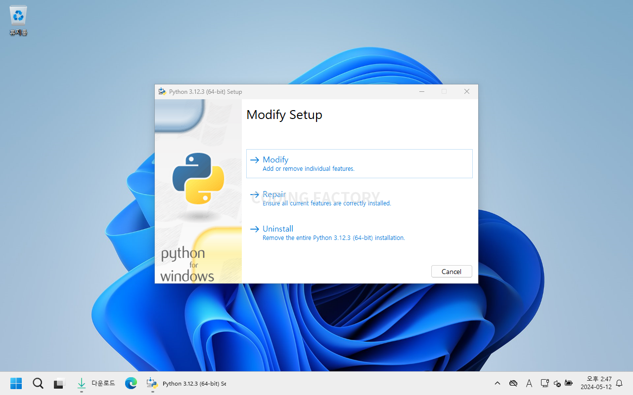Click the OneDrive cloud tray icon

[513, 383]
